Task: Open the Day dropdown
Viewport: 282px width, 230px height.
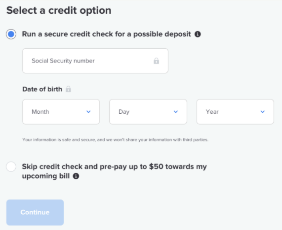Action: 148,112
